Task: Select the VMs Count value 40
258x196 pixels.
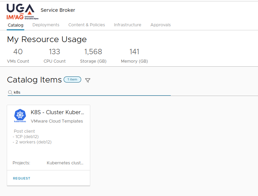Action: [18, 52]
